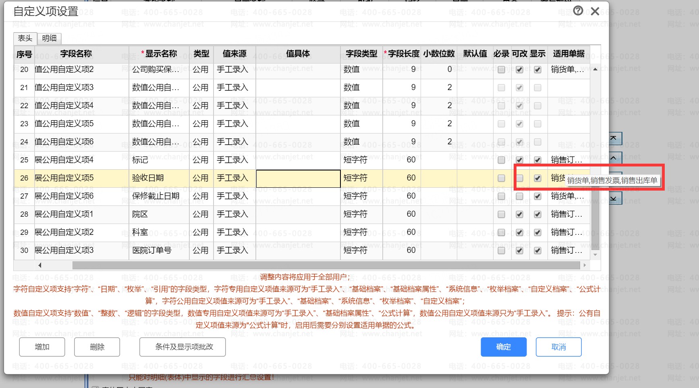Screen dimensions: 699x388
Task: Select the 公司购买保… display name cell
Action: coord(159,70)
